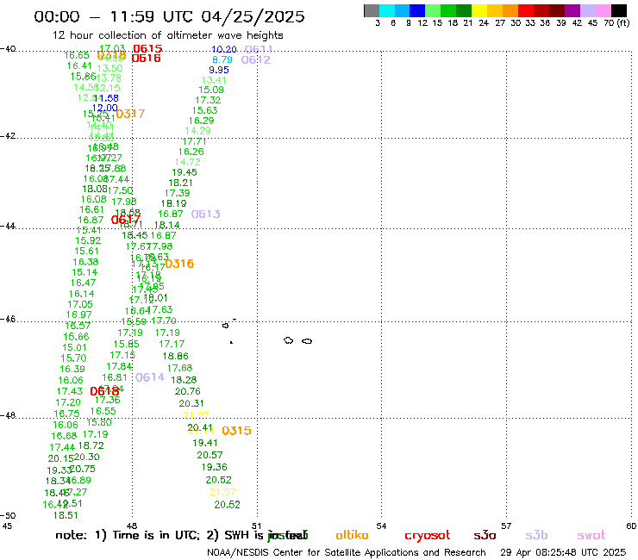
Task: Select the wave height value 16.38
Action: (x=85, y=262)
